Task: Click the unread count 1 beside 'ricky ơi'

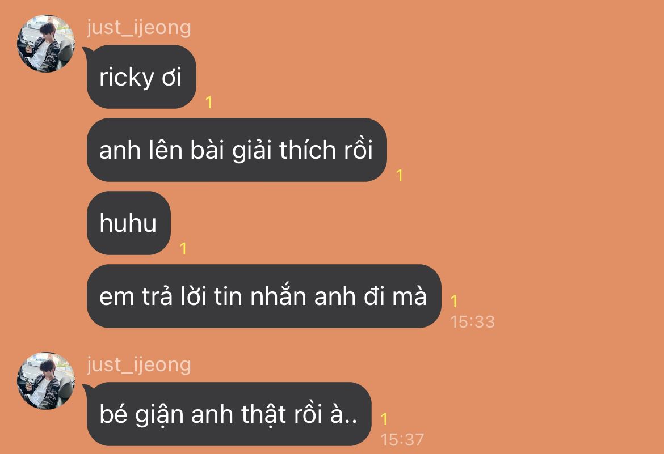Action: [208, 103]
